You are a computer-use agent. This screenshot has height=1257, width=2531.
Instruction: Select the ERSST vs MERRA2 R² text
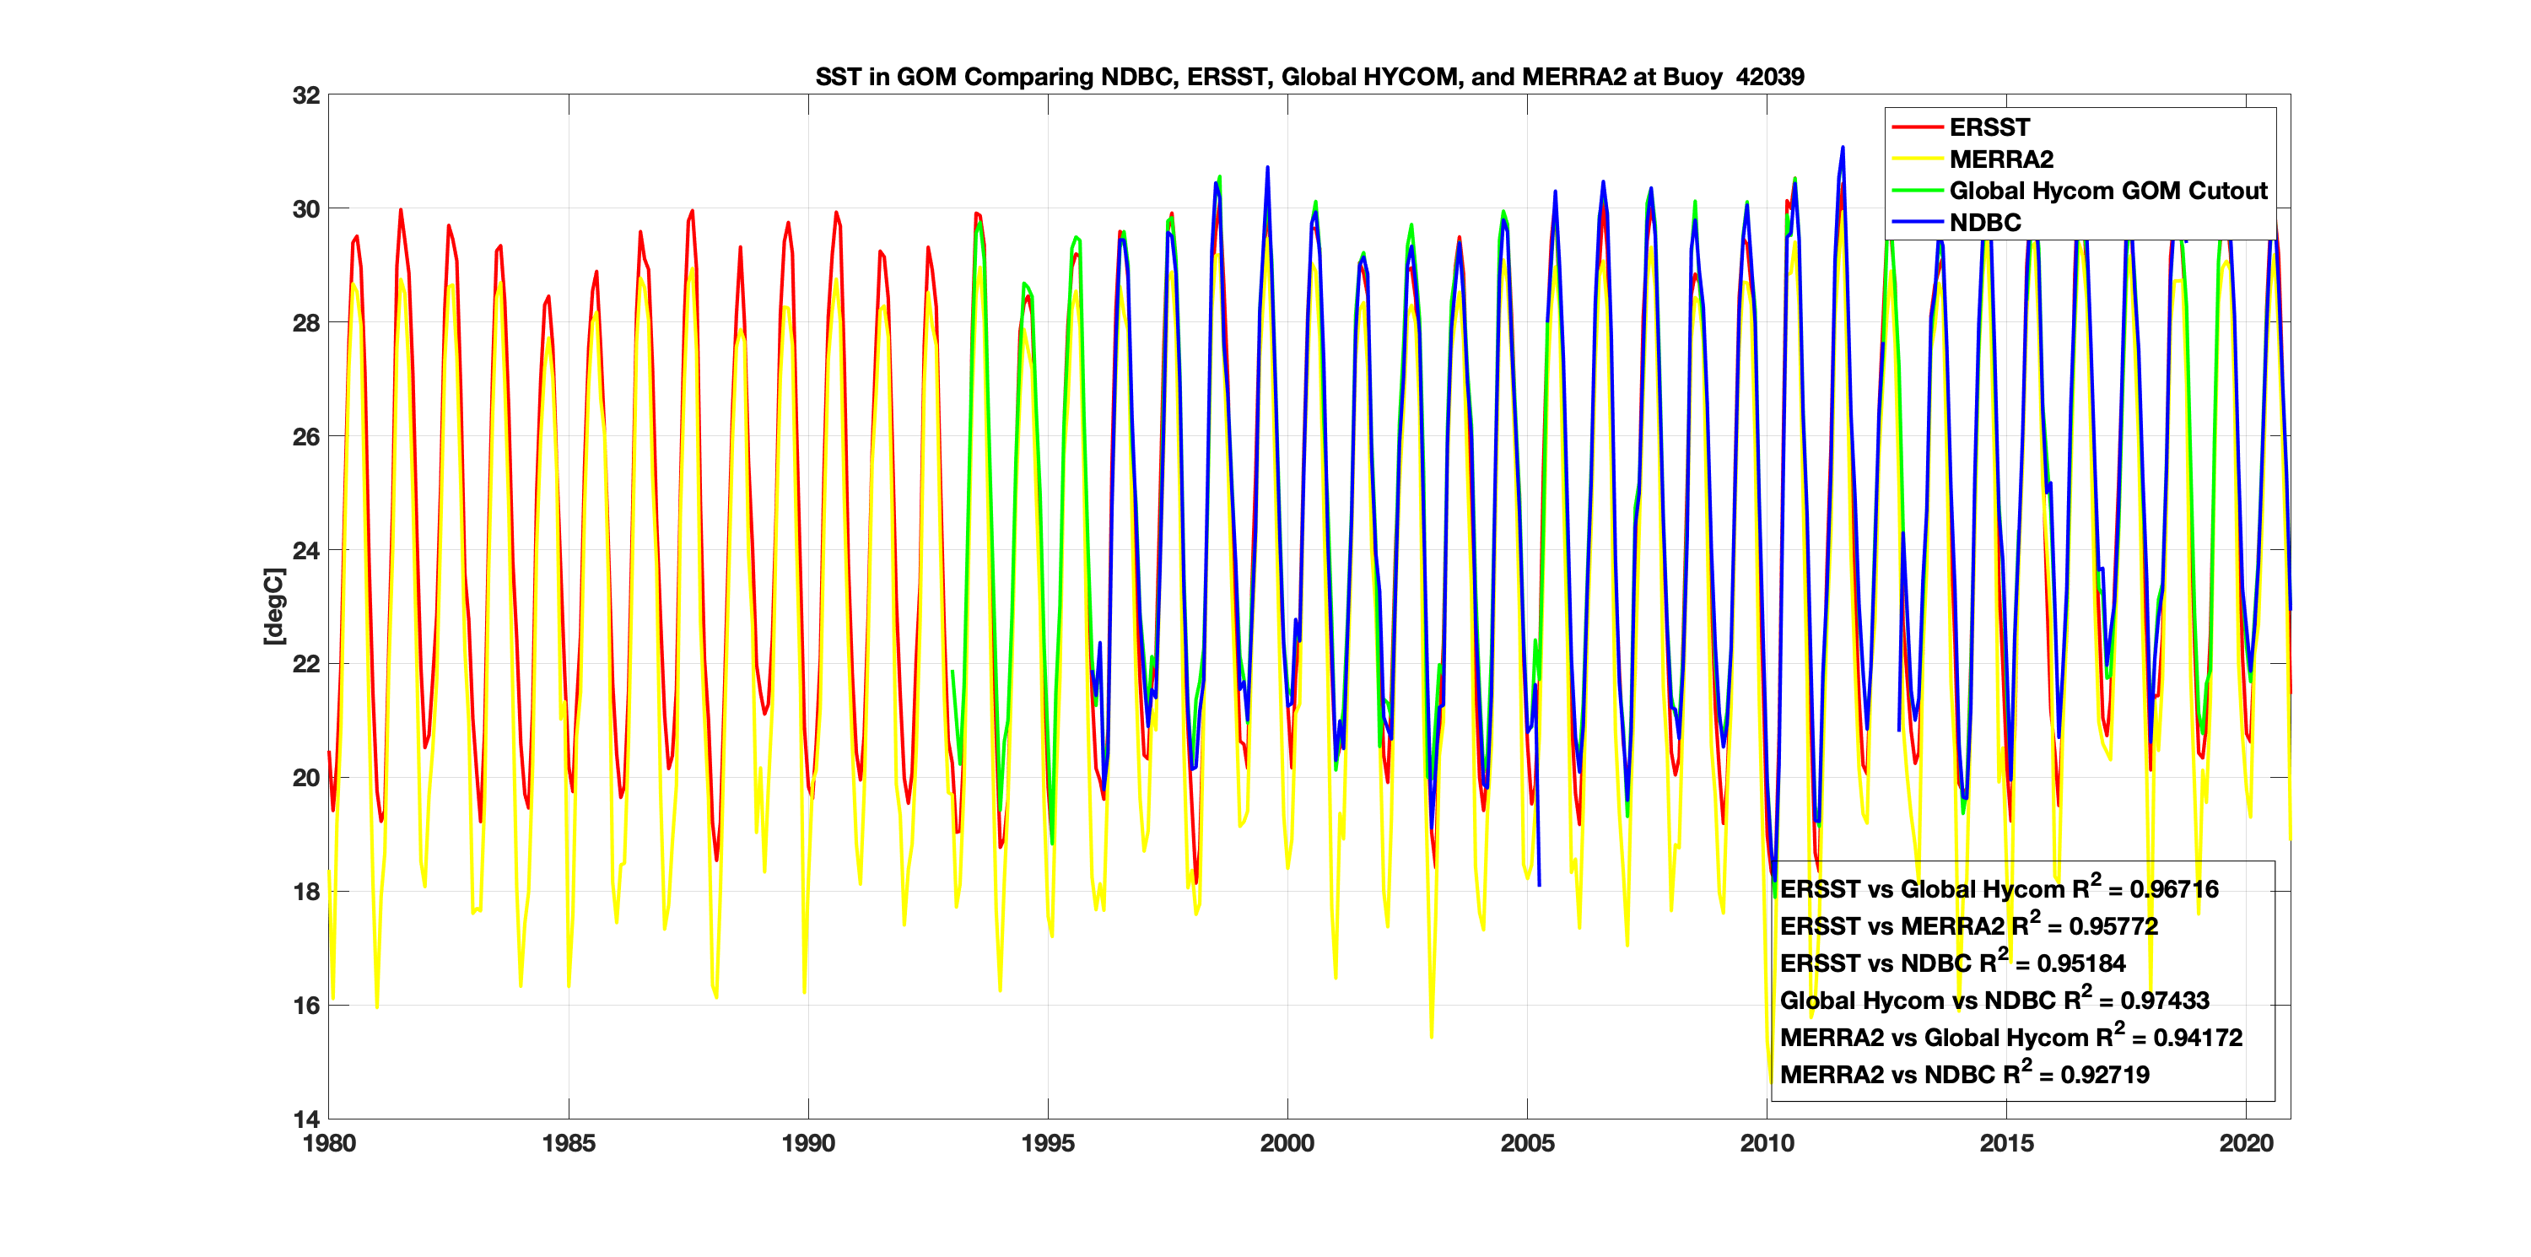[1968, 925]
